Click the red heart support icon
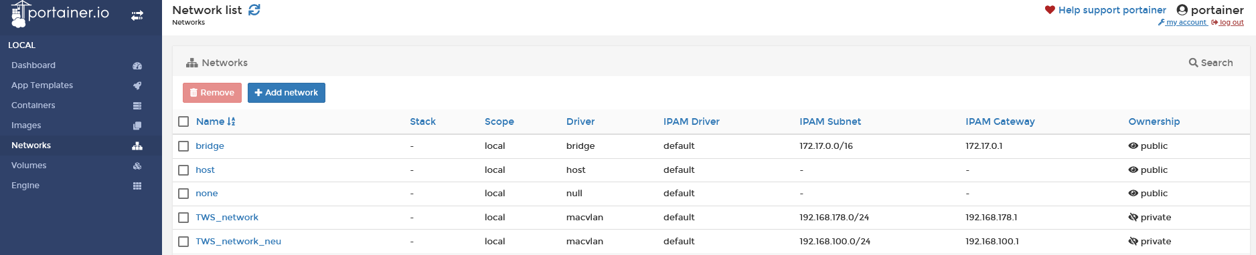The width and height of the screenshot is (1256, 255). pos(1050,10)
